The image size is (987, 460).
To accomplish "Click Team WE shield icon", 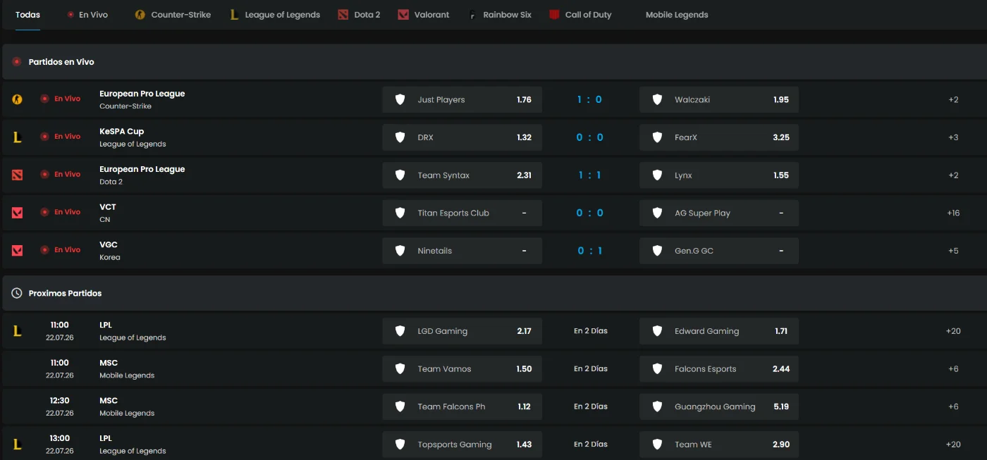I will [x=657, y=445].
